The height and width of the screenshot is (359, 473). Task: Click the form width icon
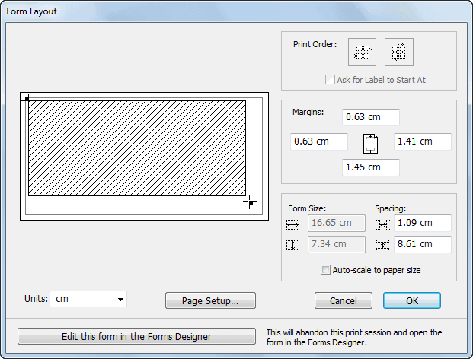click(292, 224)
